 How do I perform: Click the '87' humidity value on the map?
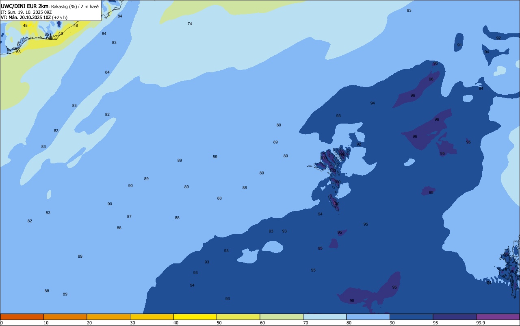[x=129, y=217]
